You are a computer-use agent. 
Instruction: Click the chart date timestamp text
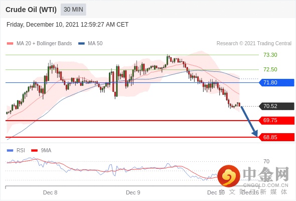click(x=67, y=25)
